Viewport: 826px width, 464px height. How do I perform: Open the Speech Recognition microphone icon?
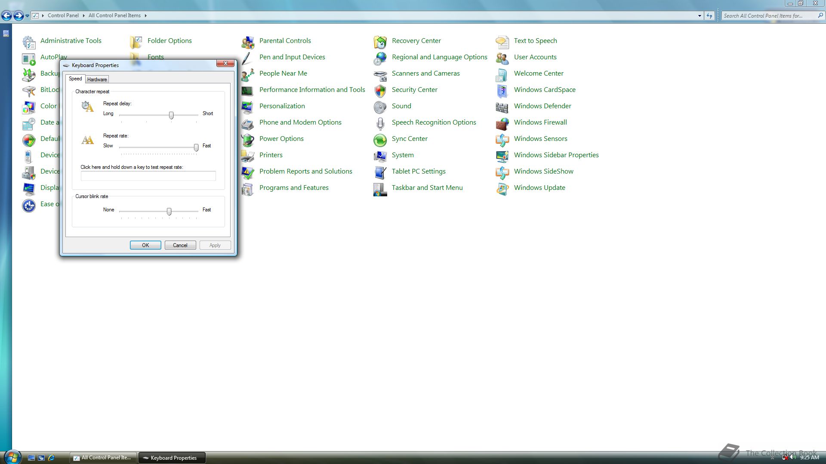pyautogui.click(x=380, y=124)
